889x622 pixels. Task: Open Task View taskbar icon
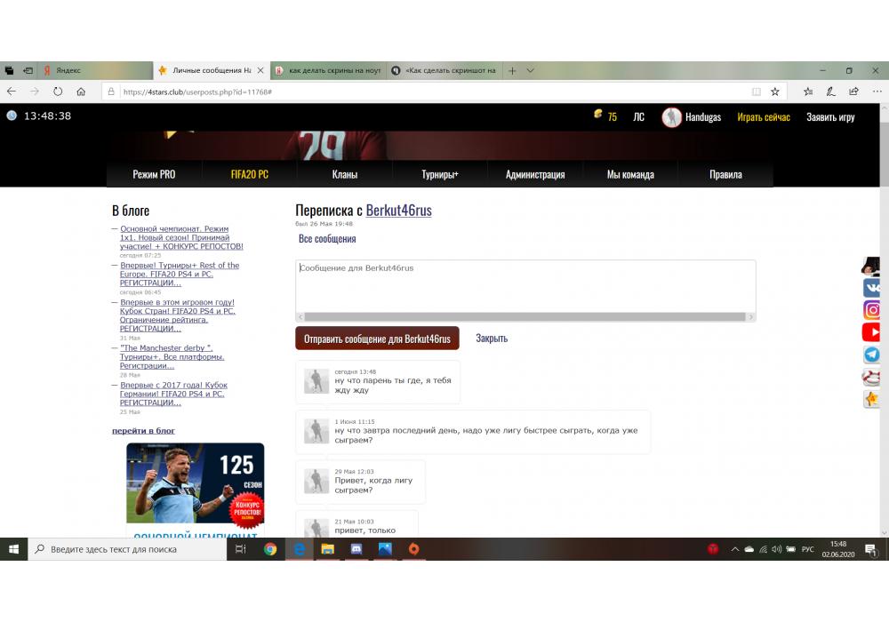(x=240, y=549)
